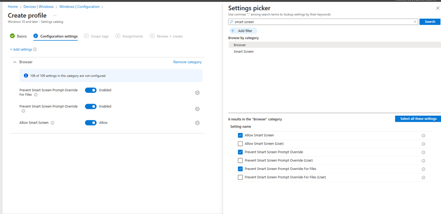Remove the Allow Smart Screen setting row
The image size is (441, 214).
197,123
